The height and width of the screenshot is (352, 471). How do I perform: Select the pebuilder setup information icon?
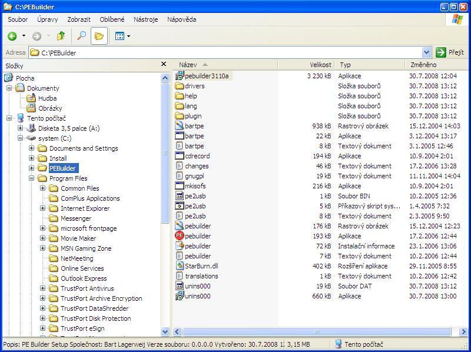(180, 246)
